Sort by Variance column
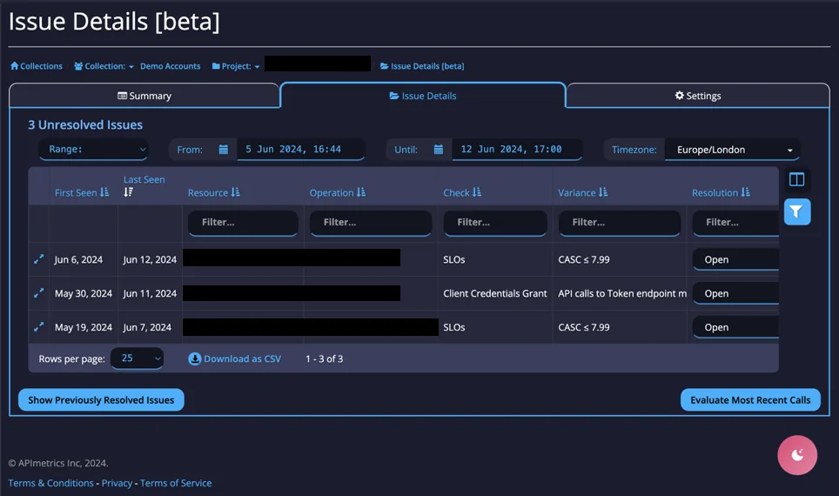Viewport: 839px width, 496px height. (x=582, y=192)
